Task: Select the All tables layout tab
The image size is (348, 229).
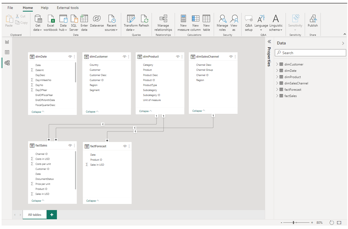Action: pyautogui.click(x=35, y=215)
